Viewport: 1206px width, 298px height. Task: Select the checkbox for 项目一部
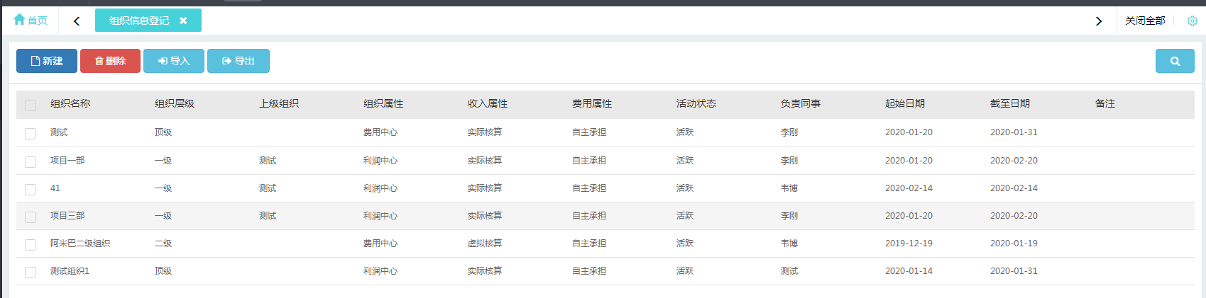[x=31, y=161]
